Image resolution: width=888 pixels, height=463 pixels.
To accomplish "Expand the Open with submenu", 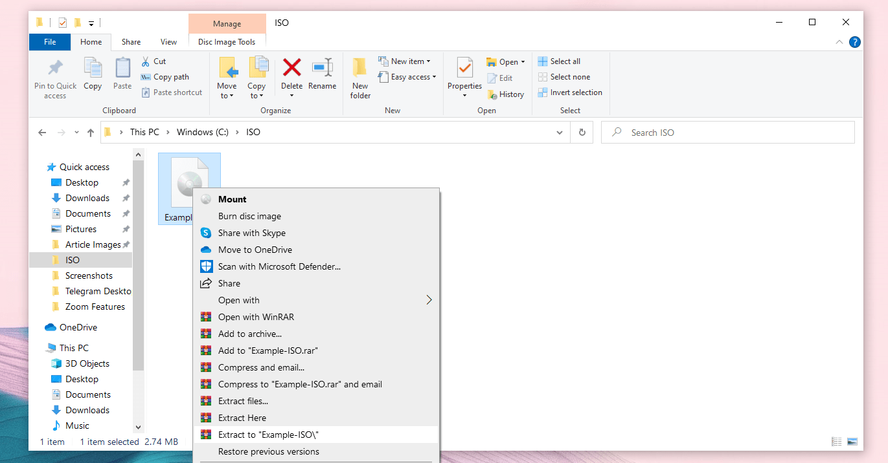I will pos(316,300).
